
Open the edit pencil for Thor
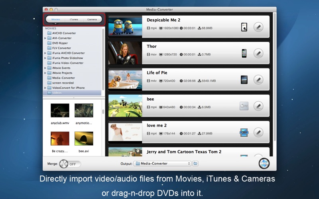pyautogui.click(x=258, y=53)
